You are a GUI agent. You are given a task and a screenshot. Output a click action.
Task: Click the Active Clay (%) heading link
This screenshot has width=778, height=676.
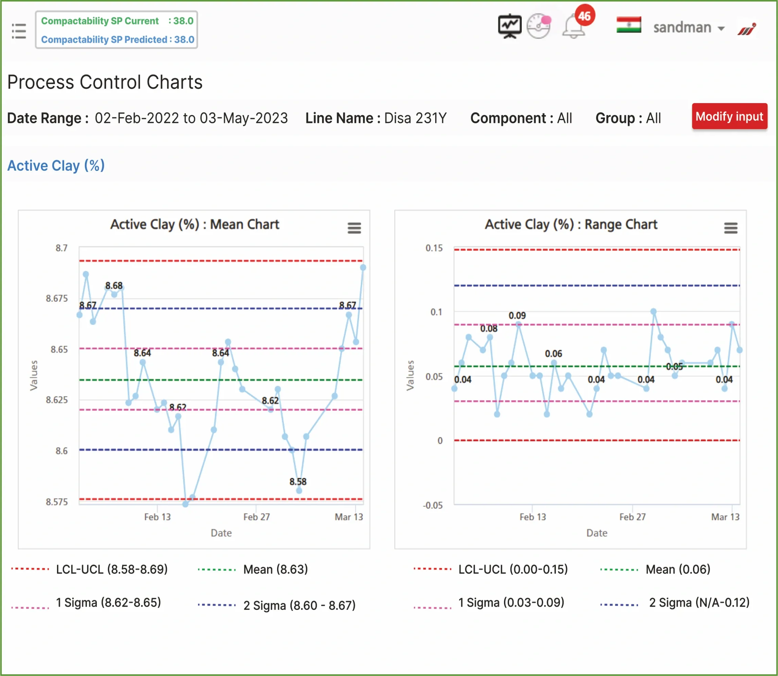tap(56, 166)
